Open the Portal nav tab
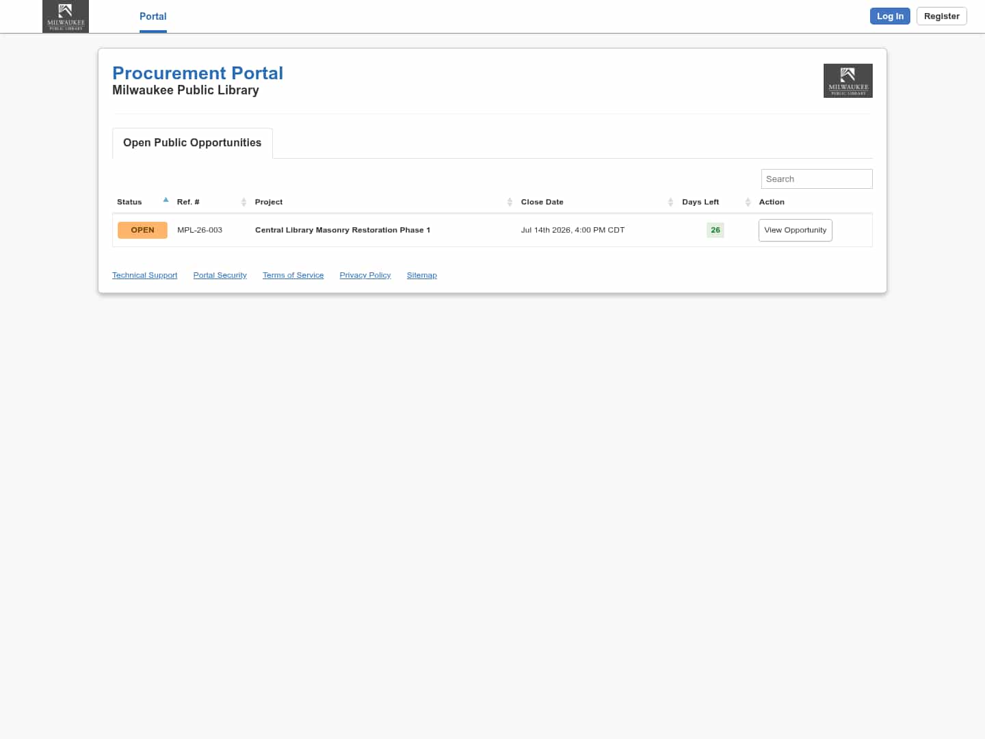 pyautogui.click(x=153, y=16)
